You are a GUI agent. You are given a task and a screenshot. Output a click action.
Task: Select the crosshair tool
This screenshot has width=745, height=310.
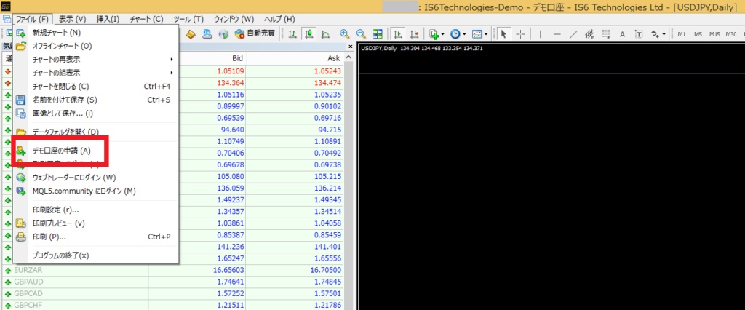521,34
